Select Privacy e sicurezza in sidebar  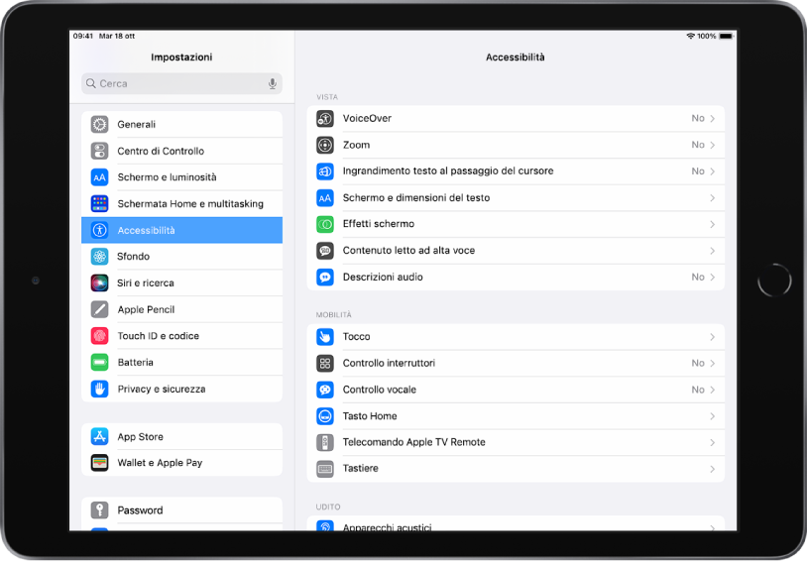coord(181,389)
